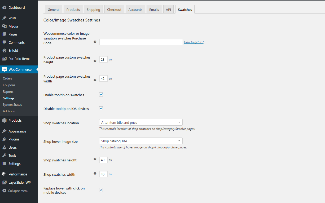Click the Purchase Code input field
Viewport: 325px width, 203px height.
(141, 42)
